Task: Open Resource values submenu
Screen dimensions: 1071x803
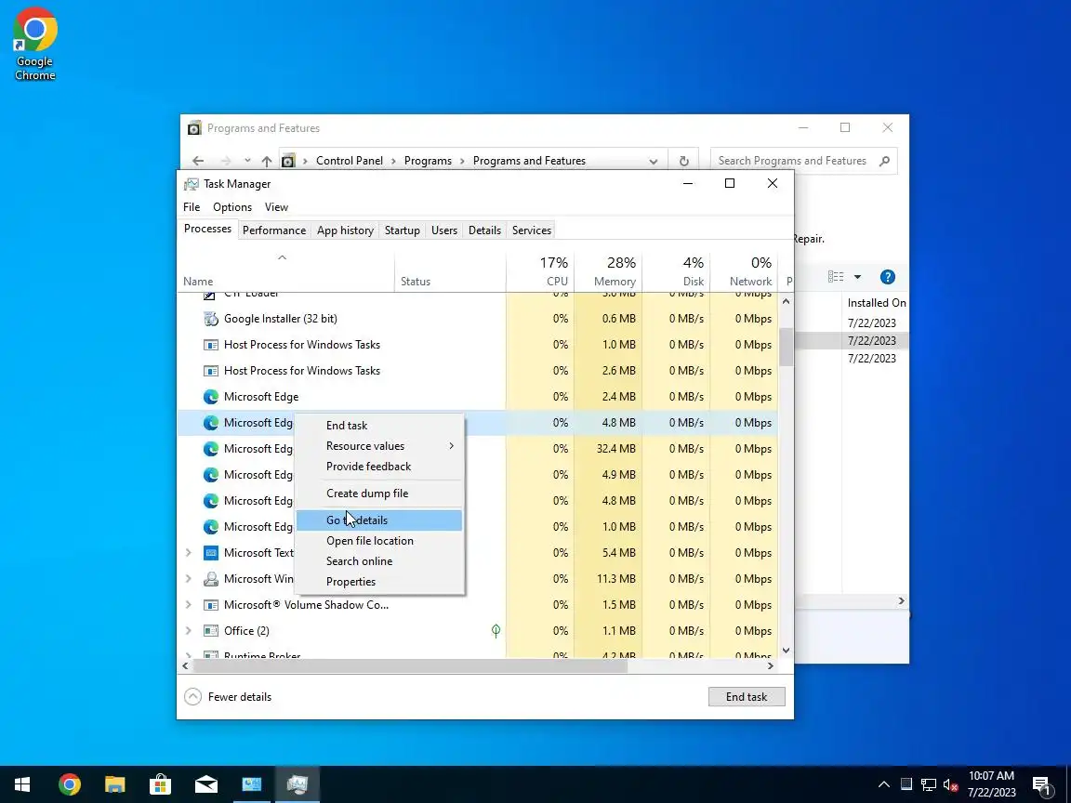Action: pos(379,446)
